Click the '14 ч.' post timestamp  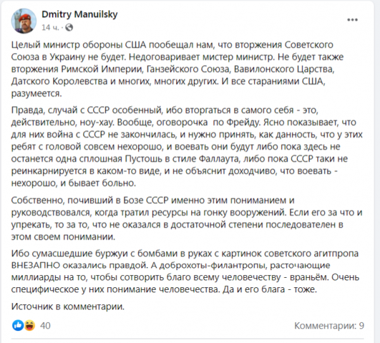click(x=50, y=28)
